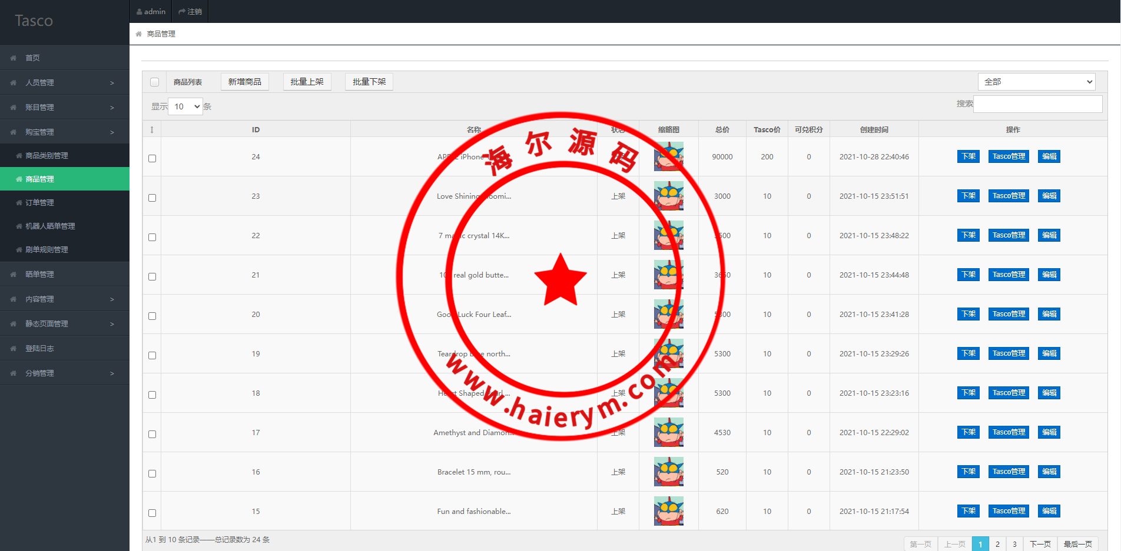The width and height of the screenshot is (1121, 551).
Task: Tick the checkbox for product ID 20
Action: (x=152, y=316)
